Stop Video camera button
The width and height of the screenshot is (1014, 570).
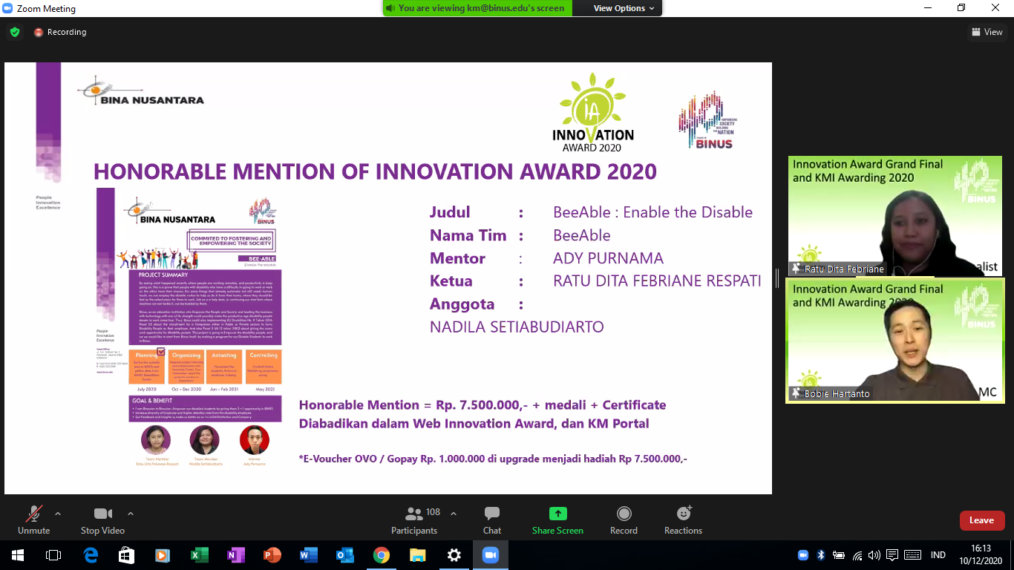pyautogui.click(x=102, y=520)
